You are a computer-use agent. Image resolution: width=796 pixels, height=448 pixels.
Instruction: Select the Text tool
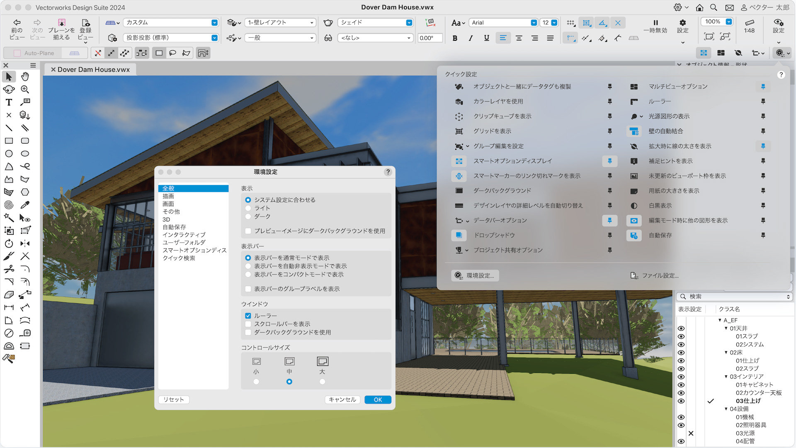pyautogui.click(x=9, y=102)
